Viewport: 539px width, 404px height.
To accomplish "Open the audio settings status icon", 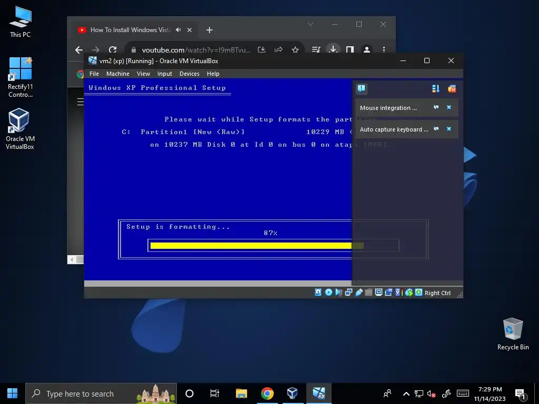I will coord(338,292).
